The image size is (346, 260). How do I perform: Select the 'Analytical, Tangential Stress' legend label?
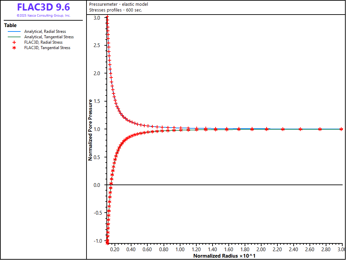point(49,37)
